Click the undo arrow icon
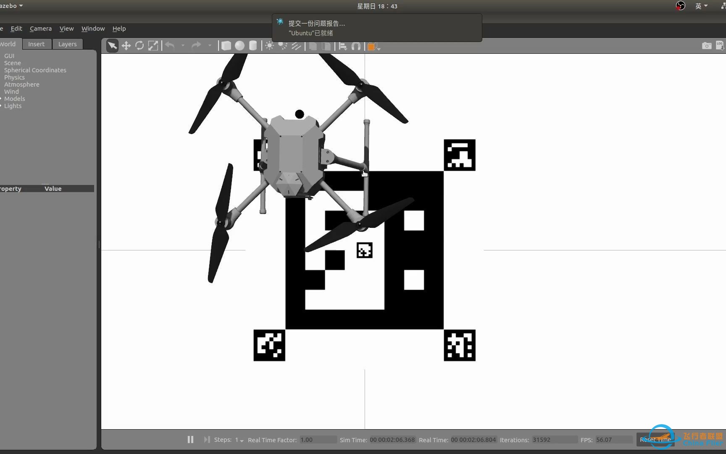Image resolution: width=726 pixels, height=454 pixels. point(170,45)
